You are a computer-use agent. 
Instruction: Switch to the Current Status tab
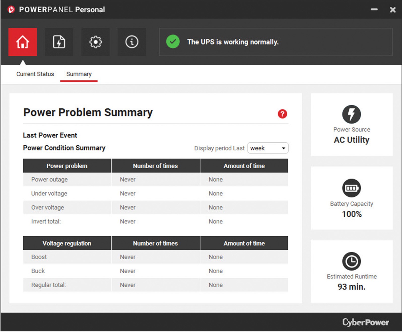[x=35, y=74]
